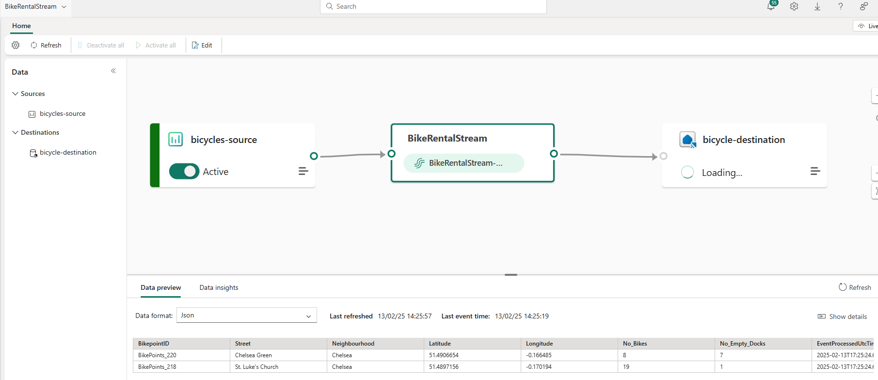The image size is (878, 380).
Task: Open the settings gear in top bar
Action: pos(794,6)
